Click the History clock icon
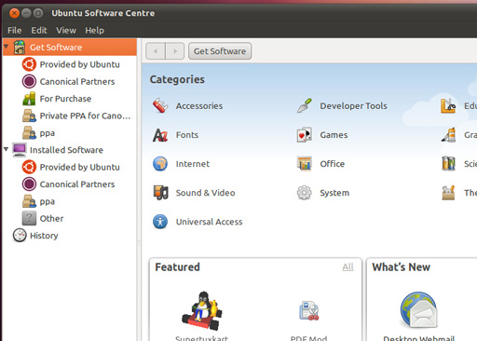 tap(20, 236)
